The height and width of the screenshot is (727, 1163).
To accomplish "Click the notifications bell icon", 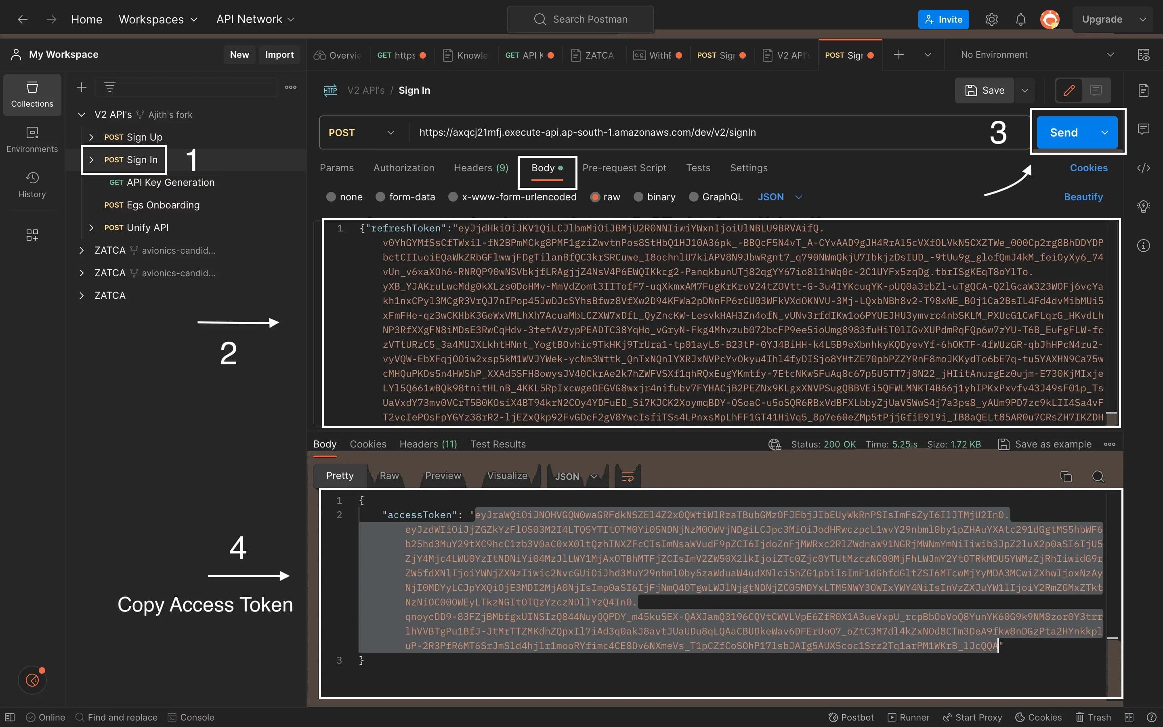I will point(1020,19).
